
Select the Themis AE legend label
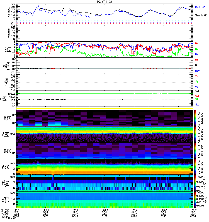[201, 16]
